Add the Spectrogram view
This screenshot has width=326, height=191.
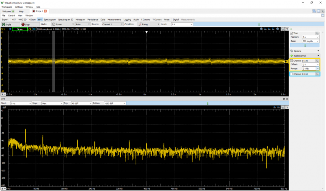50,20
